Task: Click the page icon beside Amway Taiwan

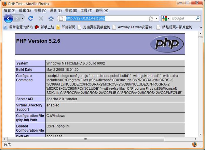Action: click(x=114, y=27)
